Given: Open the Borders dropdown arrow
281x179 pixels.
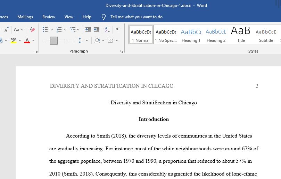Looking at the screenshot, I should pos(117,41).
